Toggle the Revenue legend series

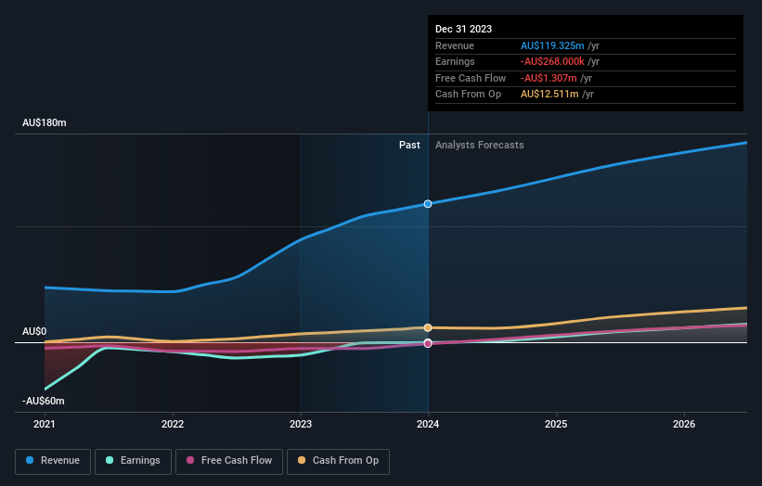click(53, 461)
